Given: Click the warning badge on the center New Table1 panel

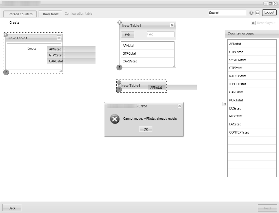Looking at the screenshot, I should [x=120, y=22].
